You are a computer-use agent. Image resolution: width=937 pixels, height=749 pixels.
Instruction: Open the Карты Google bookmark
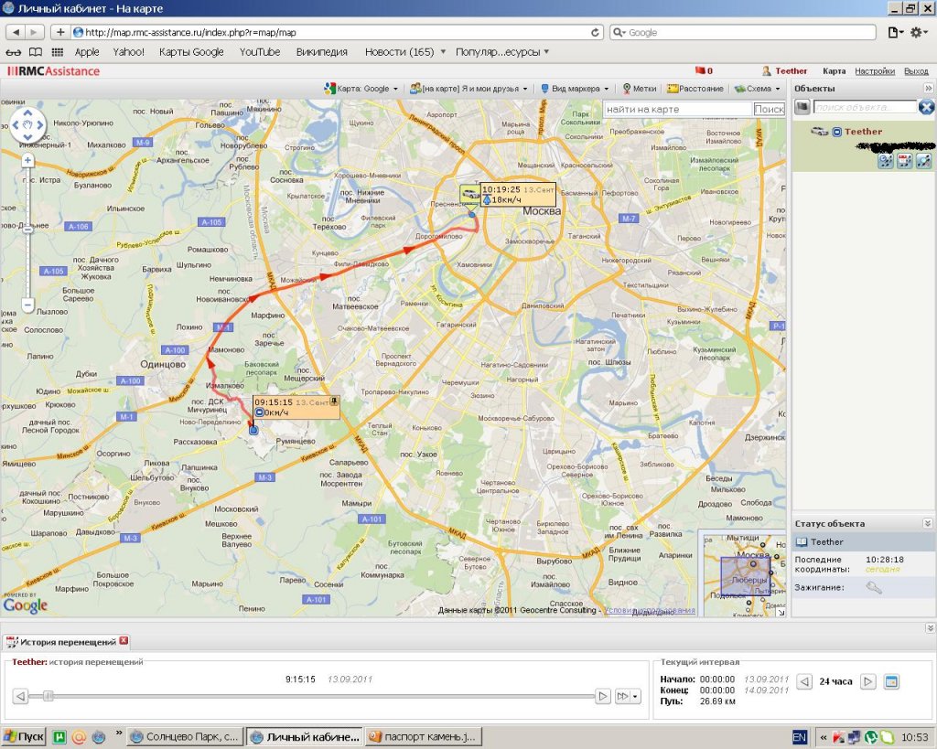(x=191, y=52)
